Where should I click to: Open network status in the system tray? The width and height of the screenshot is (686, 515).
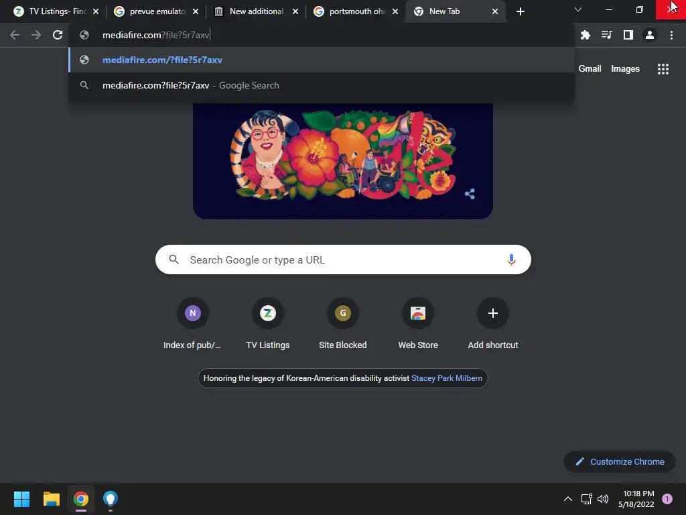(x=586, y=499)
